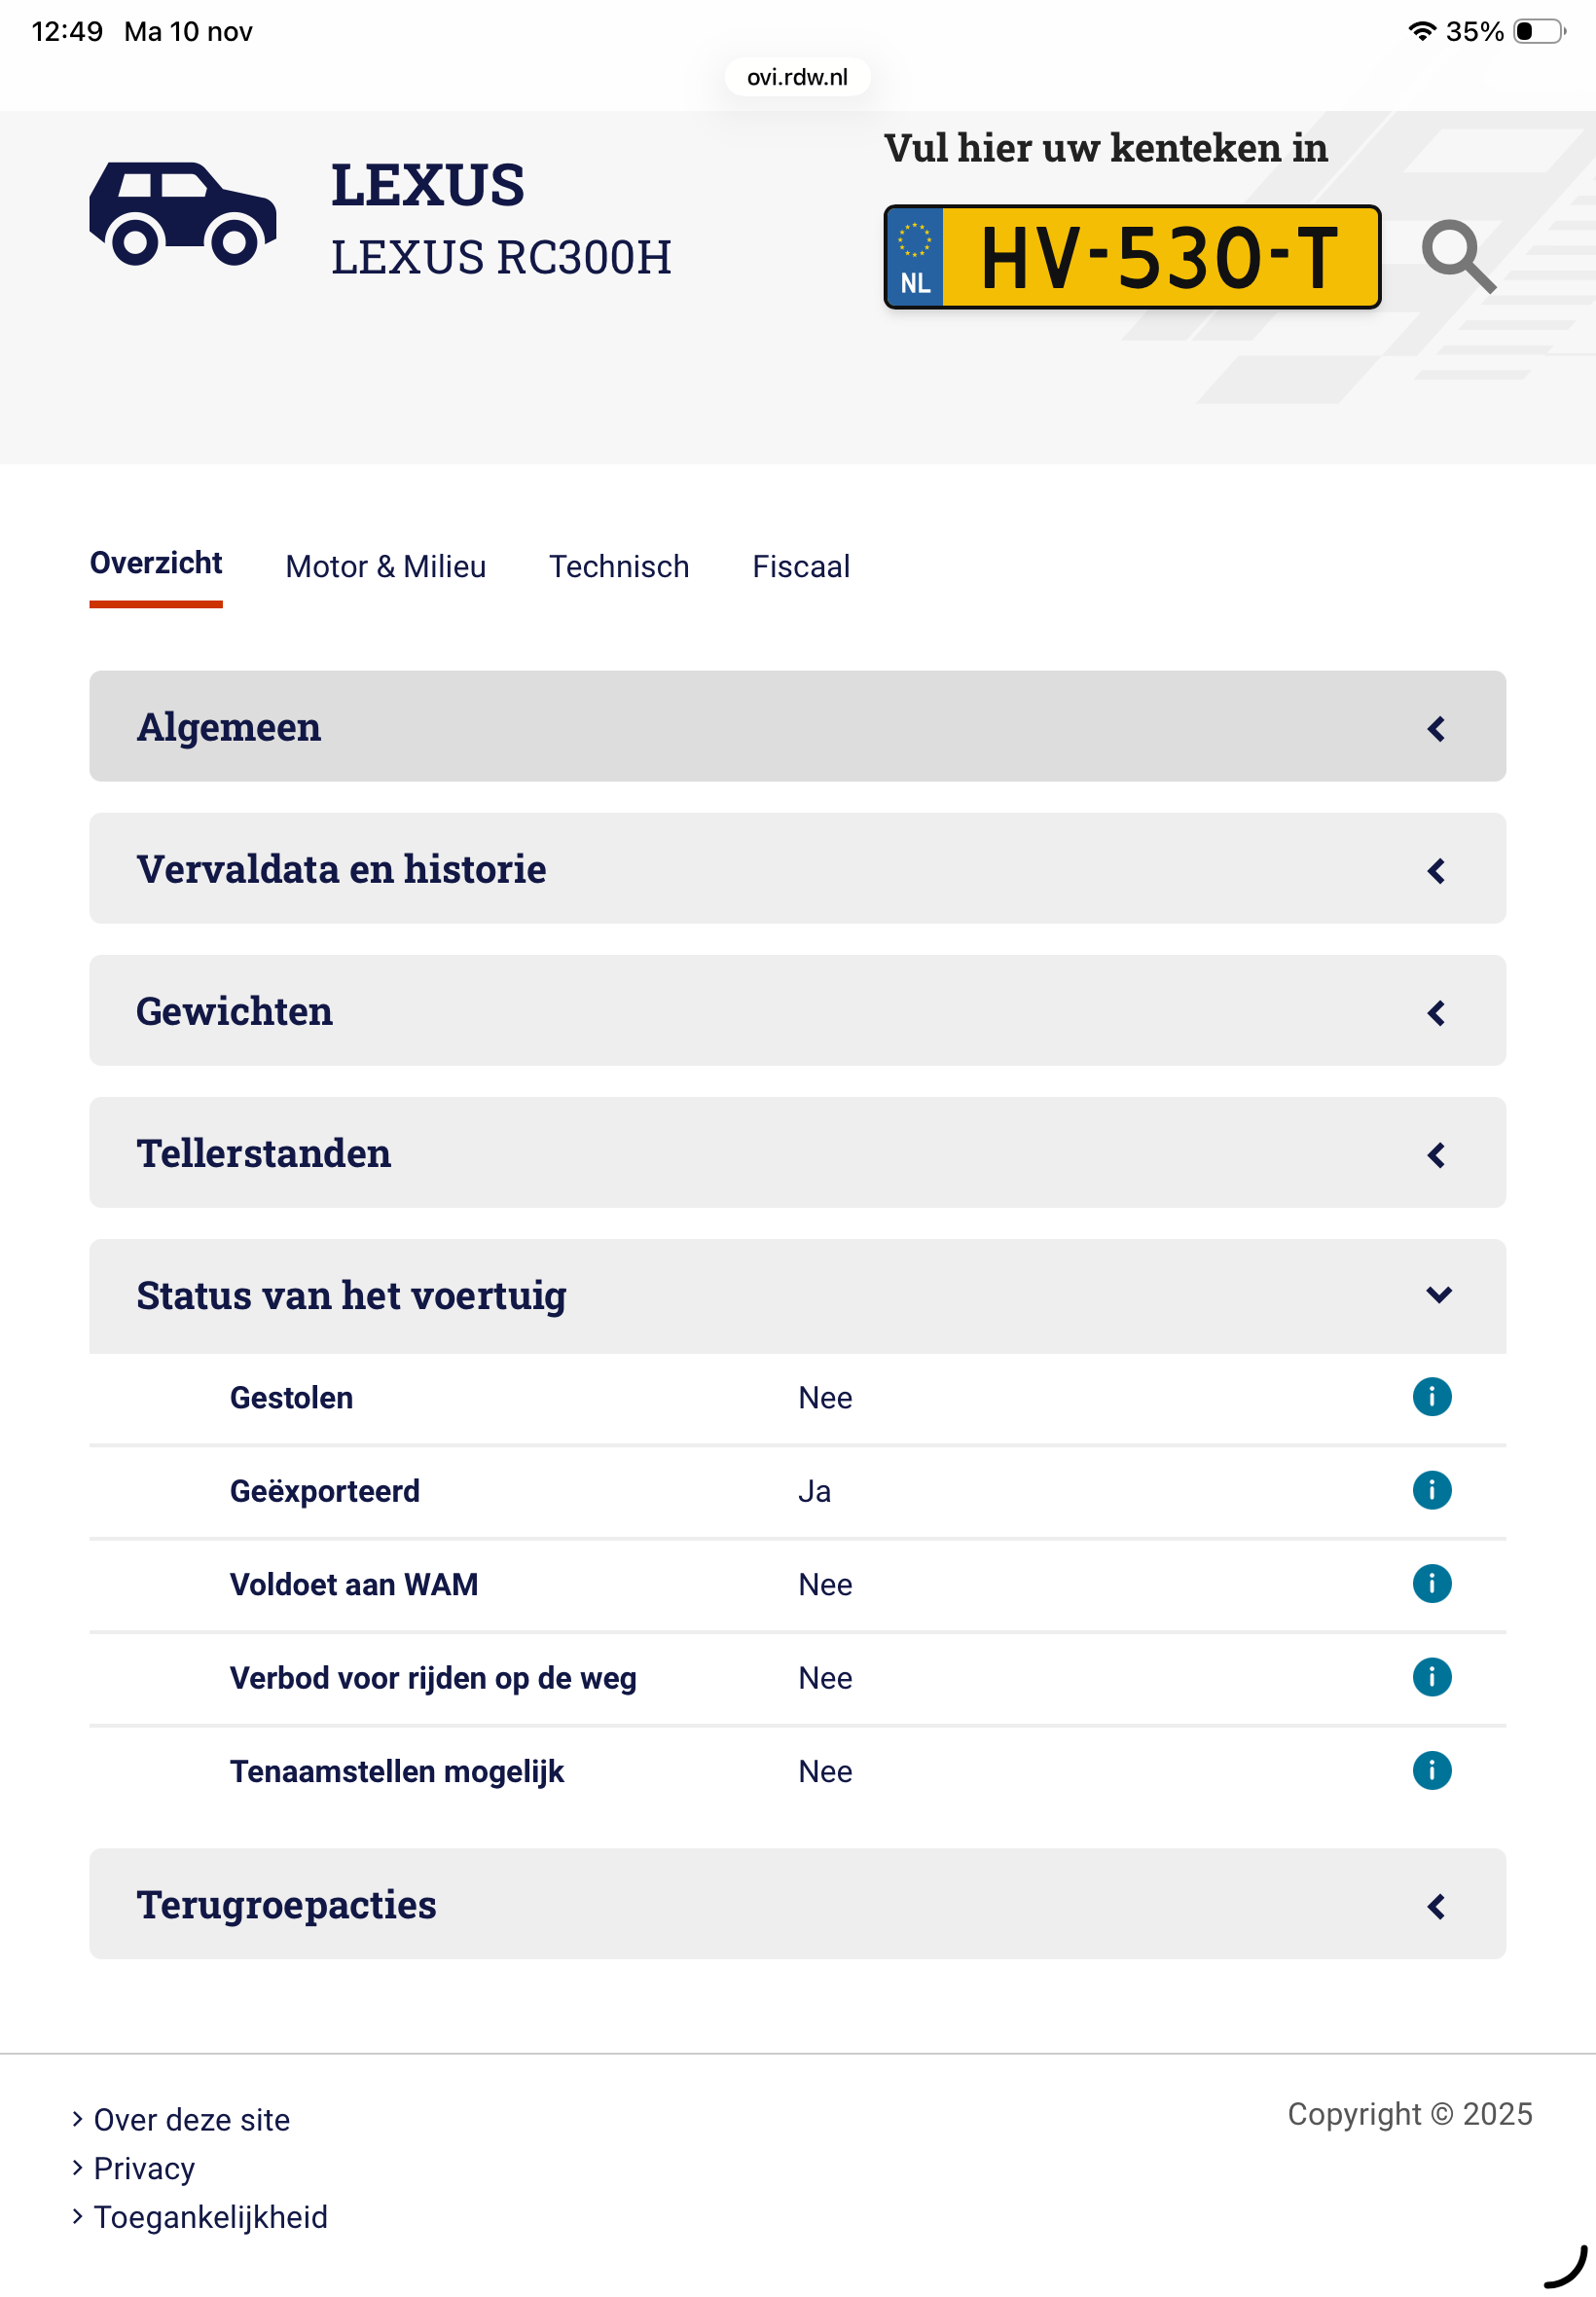Open info icon for Tenaamstellen mogelijk
The height and width of the screenshot is (2297, 1596).
pyautogui.click(x=1431, y=1770)
